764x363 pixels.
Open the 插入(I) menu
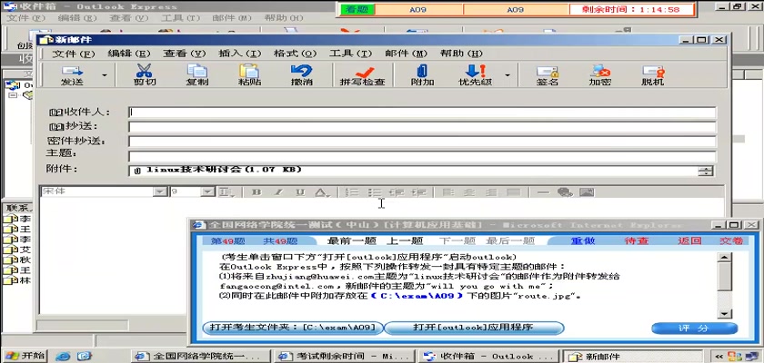(x=240, y=54)
